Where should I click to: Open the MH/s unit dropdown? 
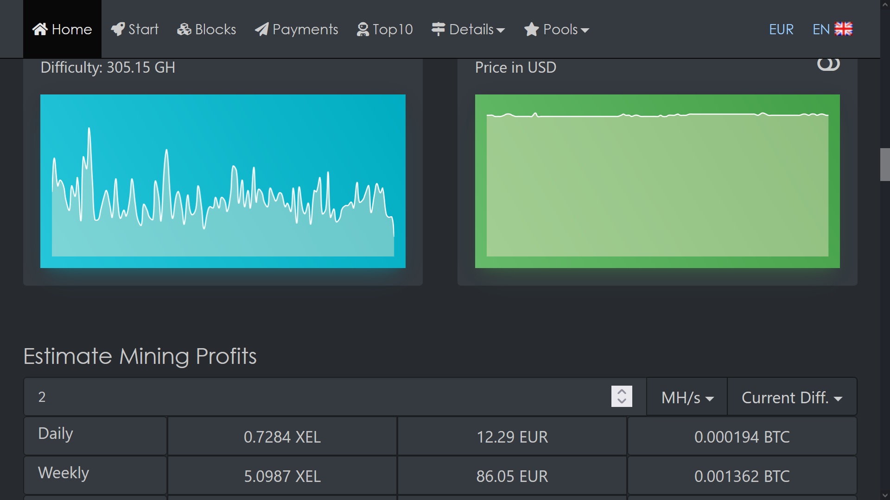pos(687,397)
